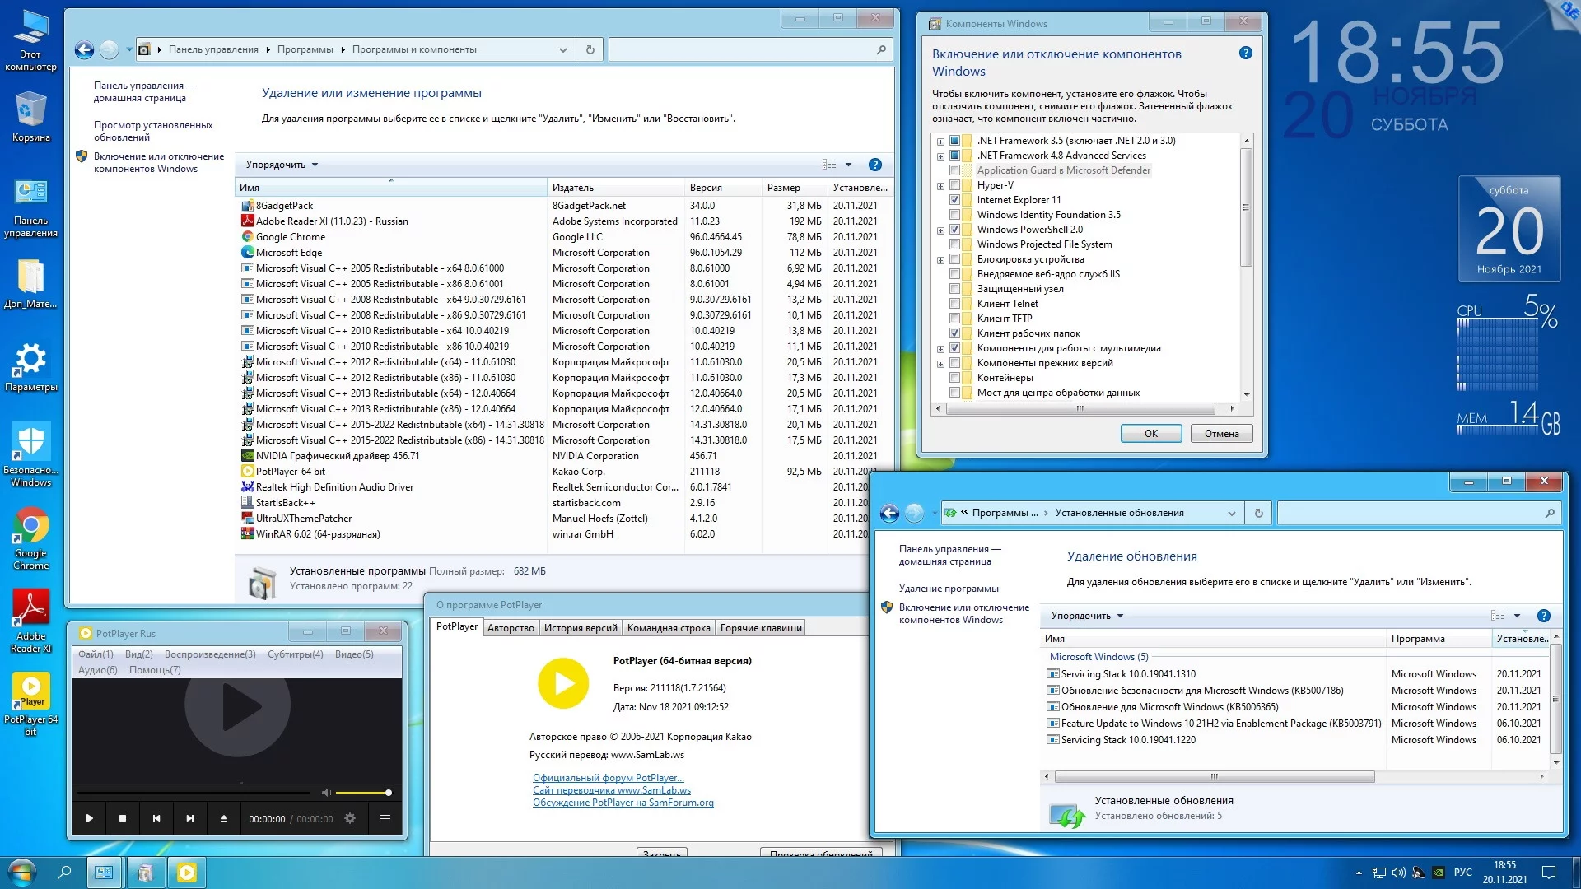Uncheck the Internet Explorer 11 component

[x=955, y=200]
